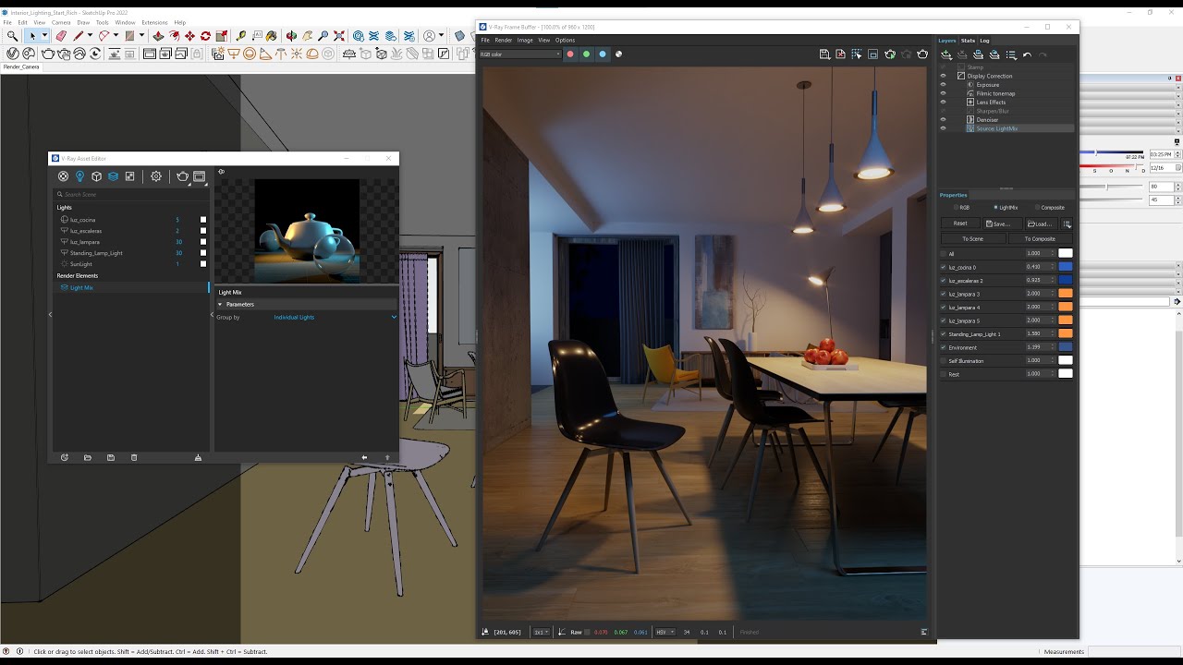
Task: Import asset file in Asset Editor
Action: pos(88,457)
